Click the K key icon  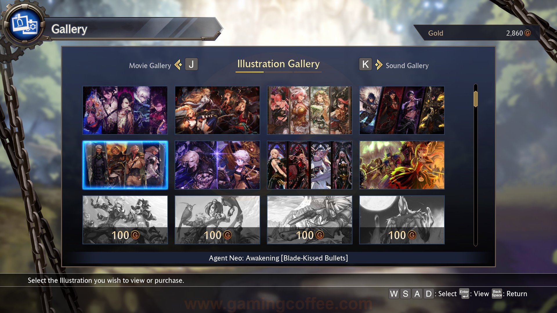(x=365, y=64)
